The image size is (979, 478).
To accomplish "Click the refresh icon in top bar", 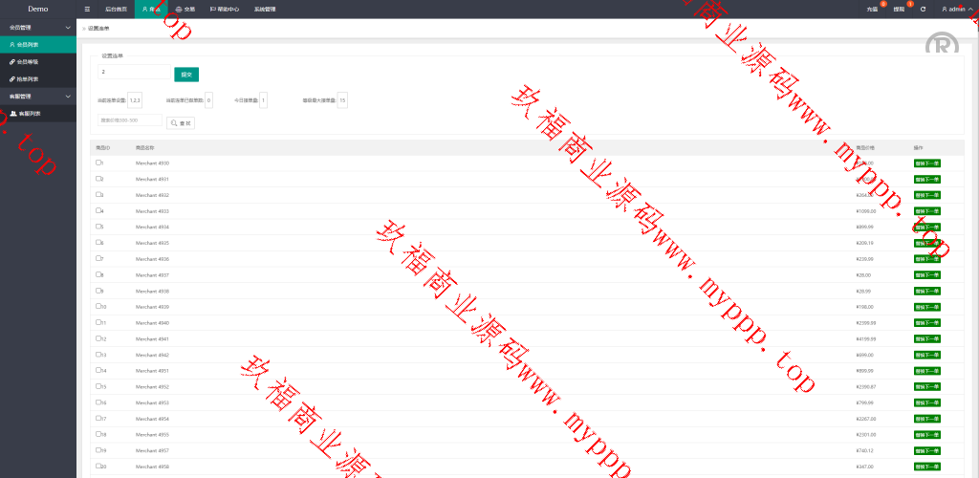I will point(923,9).
